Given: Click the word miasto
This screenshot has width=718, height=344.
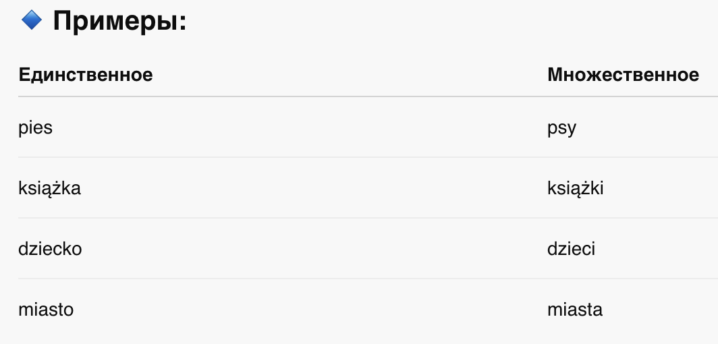Looking at the screenshot, I should tap(46, 310).
